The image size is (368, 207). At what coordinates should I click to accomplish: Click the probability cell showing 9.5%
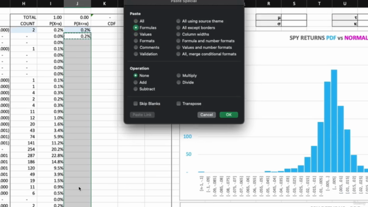51,168
